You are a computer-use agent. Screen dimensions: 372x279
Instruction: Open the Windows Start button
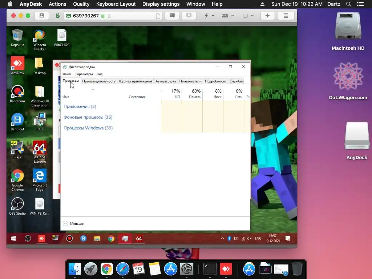(13, 238)
